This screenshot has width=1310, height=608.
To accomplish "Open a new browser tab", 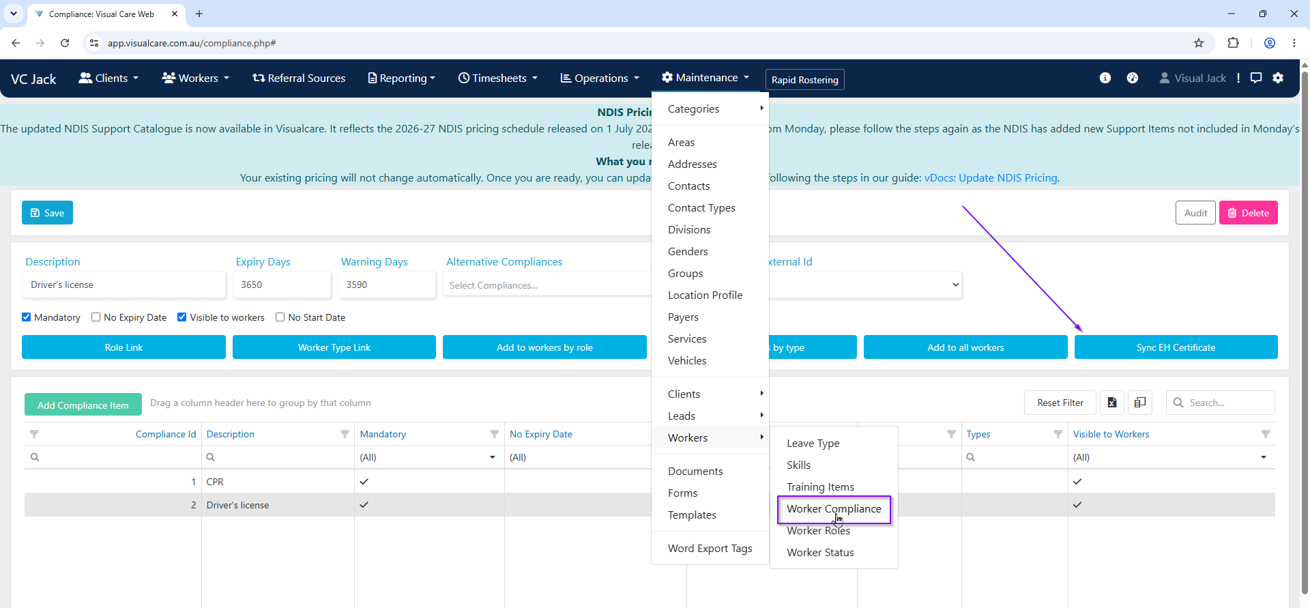I will [x=199, y=14].
